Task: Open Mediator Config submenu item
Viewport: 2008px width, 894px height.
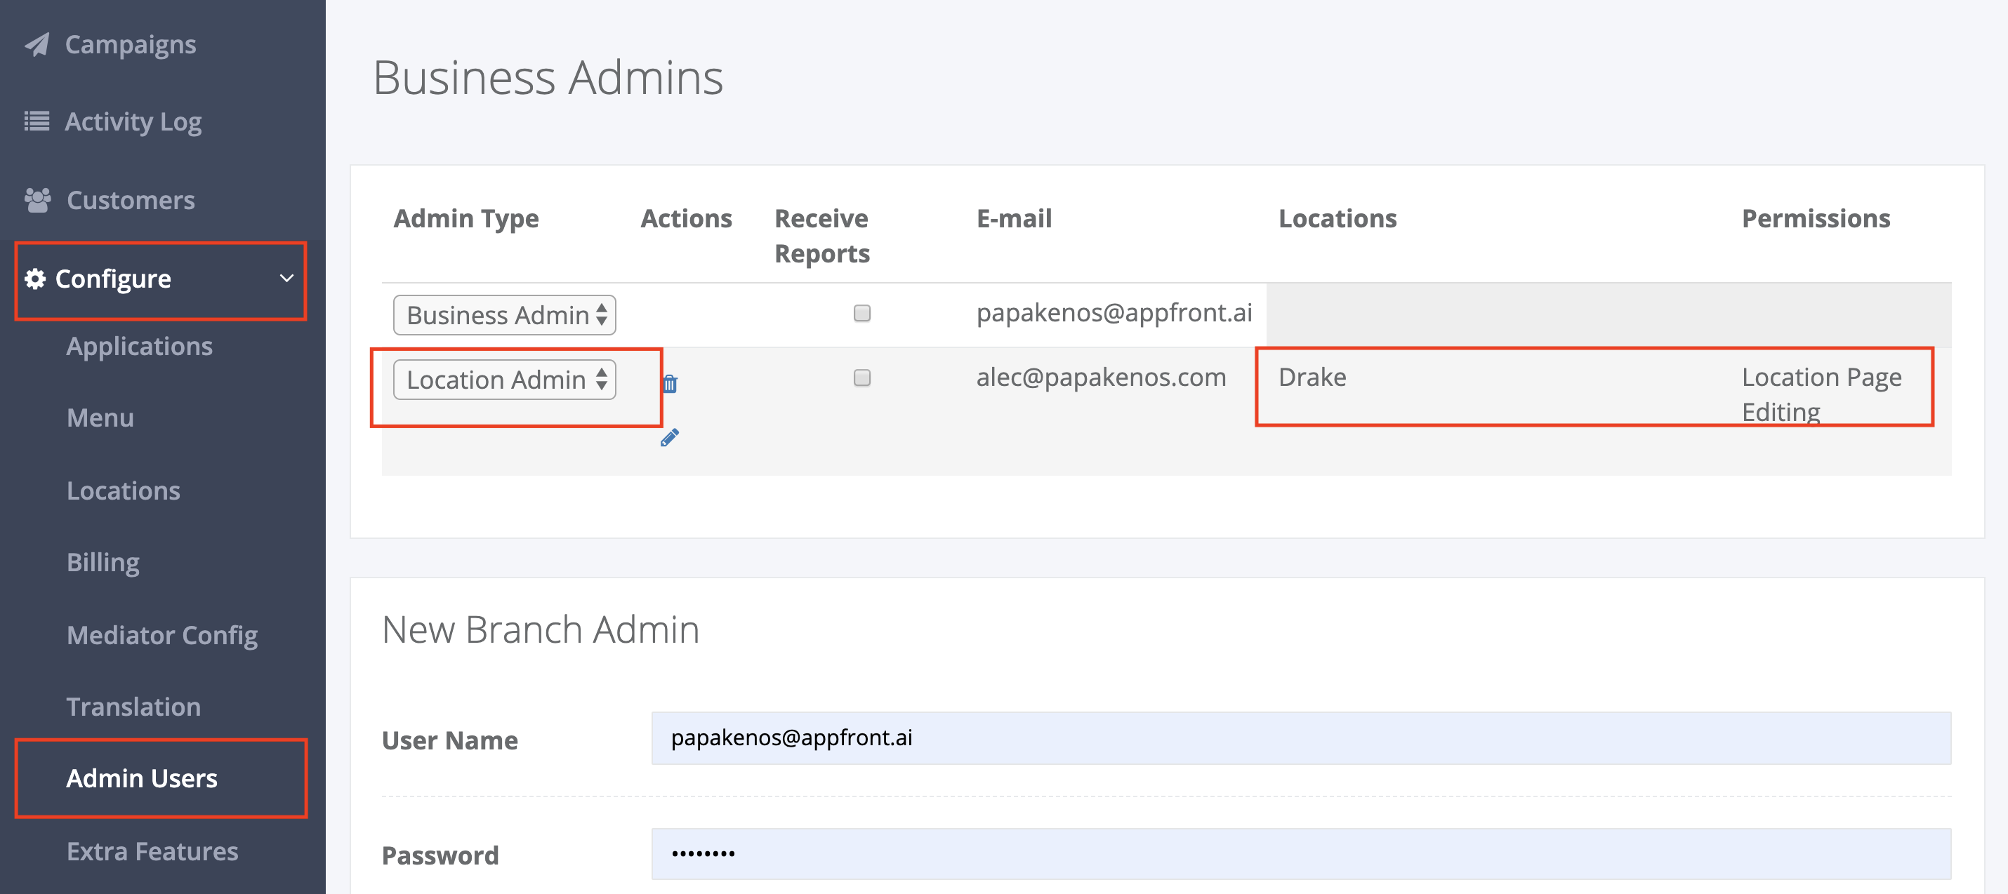Action: 162,635
